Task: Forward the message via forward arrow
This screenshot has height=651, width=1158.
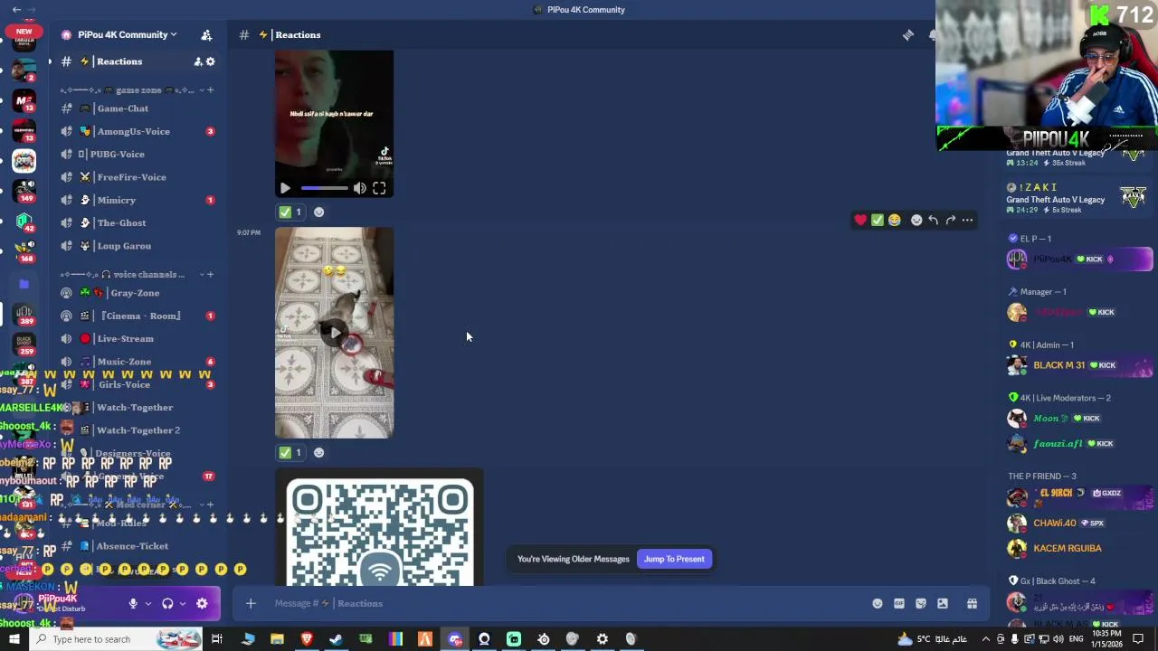Action: click(x=950, y=220)
